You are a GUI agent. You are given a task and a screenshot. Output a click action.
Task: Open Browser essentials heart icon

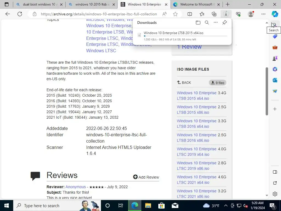pyautogui.click(x=238, y=14)
